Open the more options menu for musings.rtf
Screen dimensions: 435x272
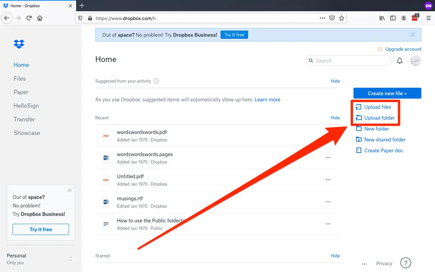(328, 202)
